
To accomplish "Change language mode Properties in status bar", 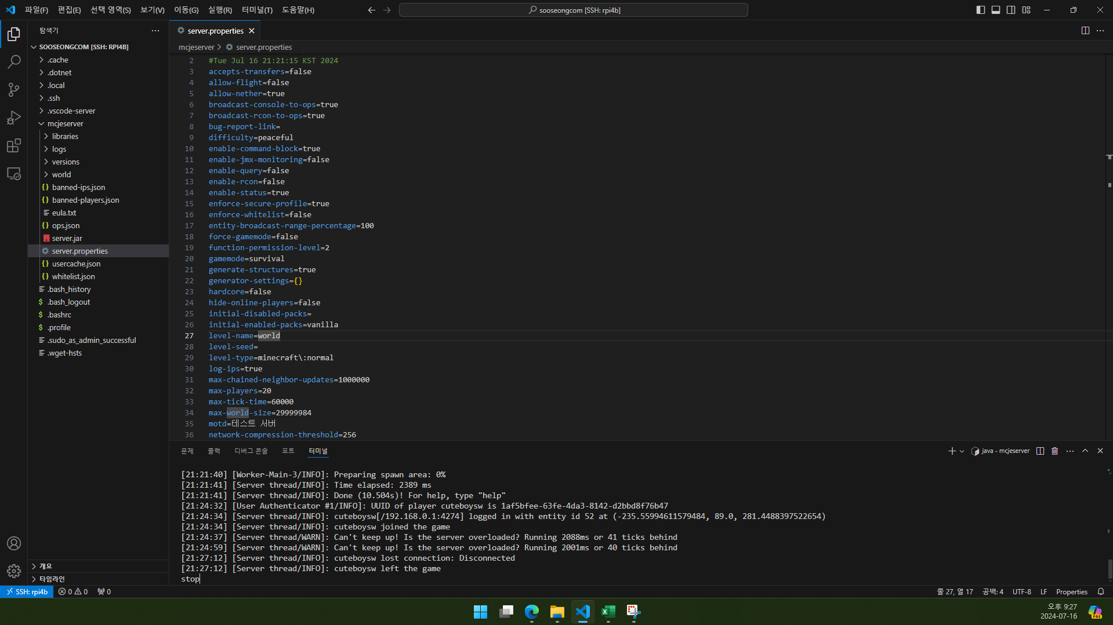I will click(x=1072, y=591).
